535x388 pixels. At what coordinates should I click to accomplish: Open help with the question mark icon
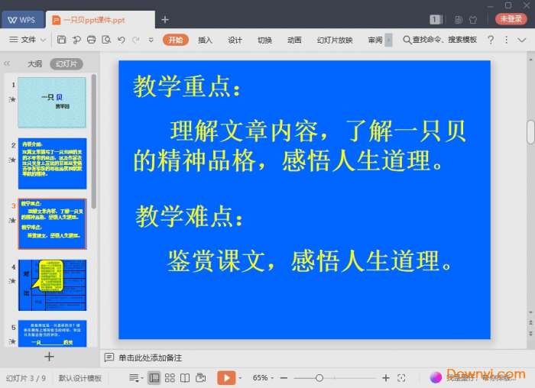491,40
